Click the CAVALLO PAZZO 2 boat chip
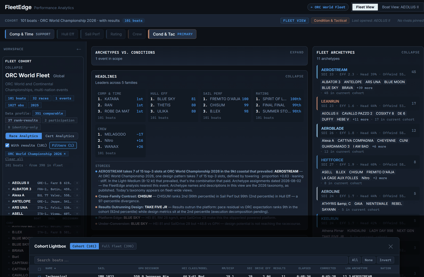 357,114
